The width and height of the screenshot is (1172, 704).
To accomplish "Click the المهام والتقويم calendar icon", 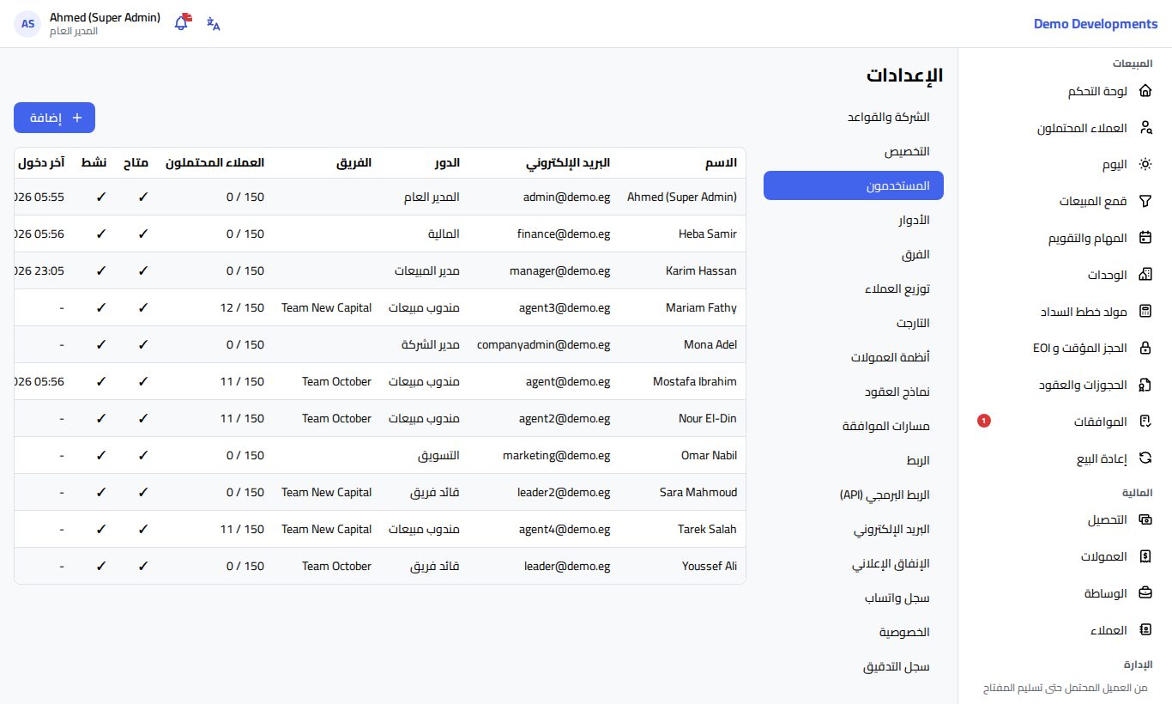I will coord(1145,238).
